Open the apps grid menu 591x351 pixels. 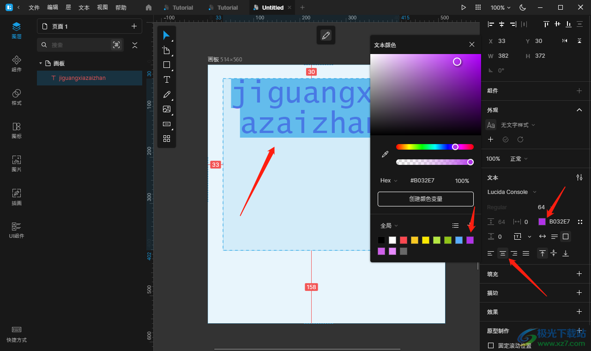pyautogui.click(x=478, y=7)
